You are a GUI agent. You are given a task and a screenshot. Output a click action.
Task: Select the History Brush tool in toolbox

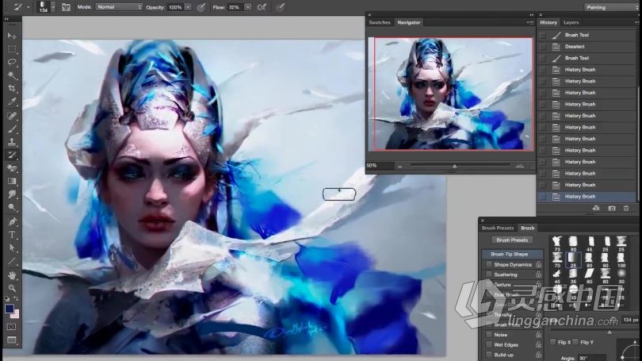tap(12, 155)
